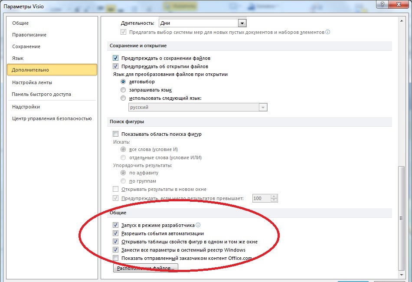412x282 pixels.
Task: Increase the results limit value 100 spinner
Action: point(273,196)
